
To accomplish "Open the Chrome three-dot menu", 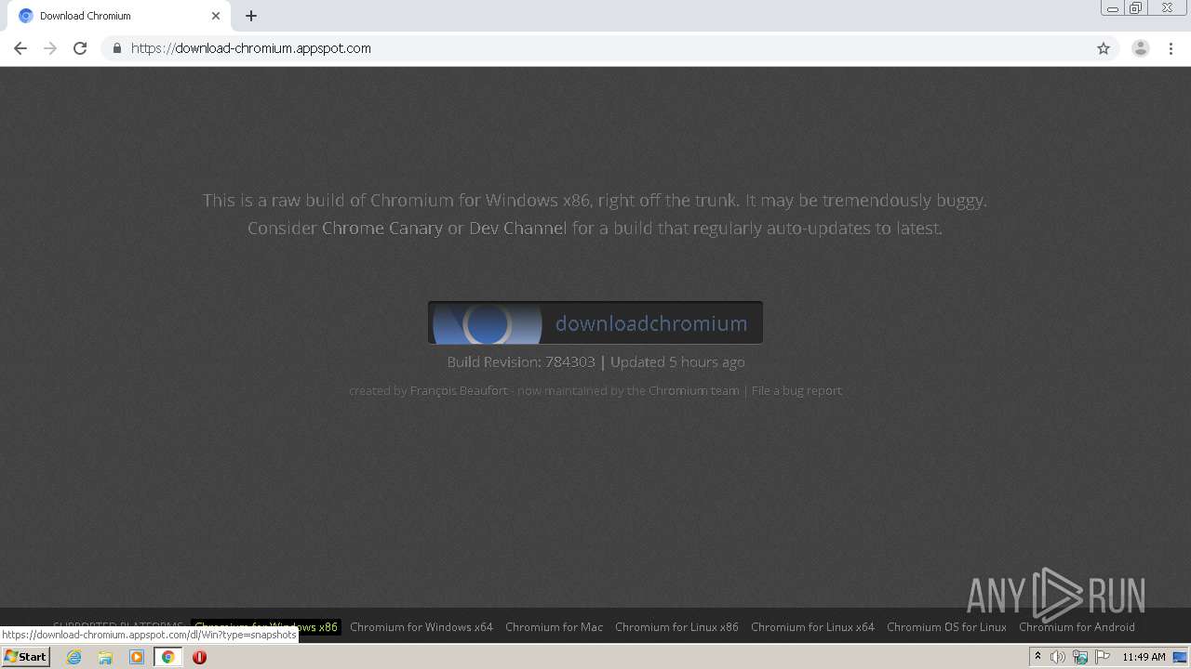I will click(1171, 48).
